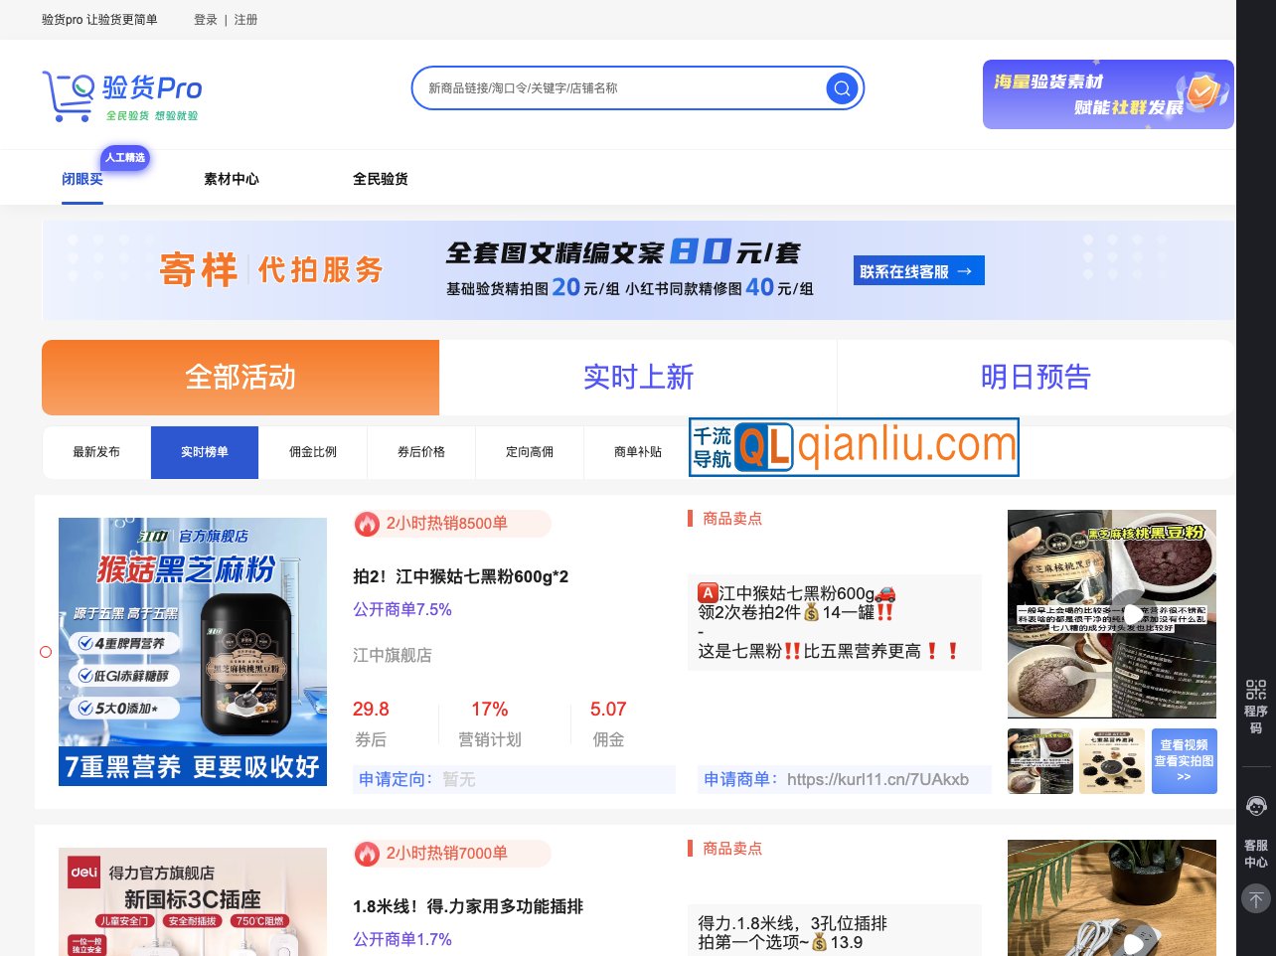Click the back-to-top arrow icon
This screenshot has height=956, width=1276.
pyautogui.click(x=1255, y=898)
